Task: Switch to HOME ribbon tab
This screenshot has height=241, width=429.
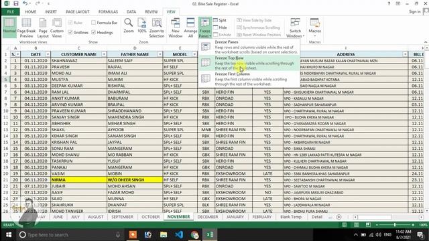Action: pyautogui.click(x=31, y=12)
